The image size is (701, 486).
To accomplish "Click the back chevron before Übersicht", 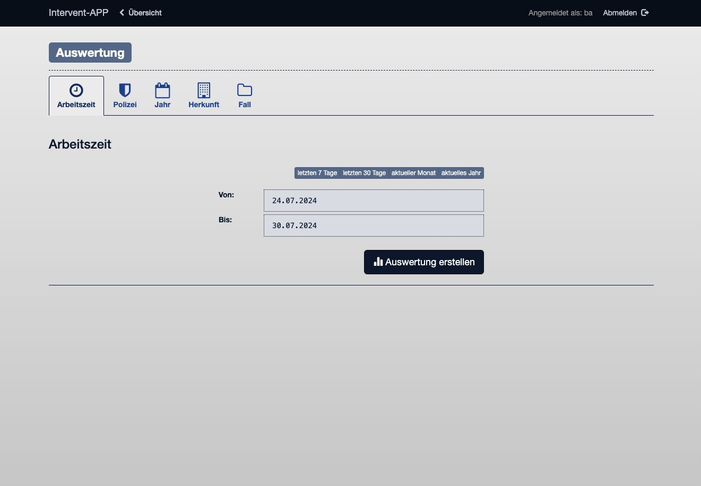I will click(x=122, y=13).
